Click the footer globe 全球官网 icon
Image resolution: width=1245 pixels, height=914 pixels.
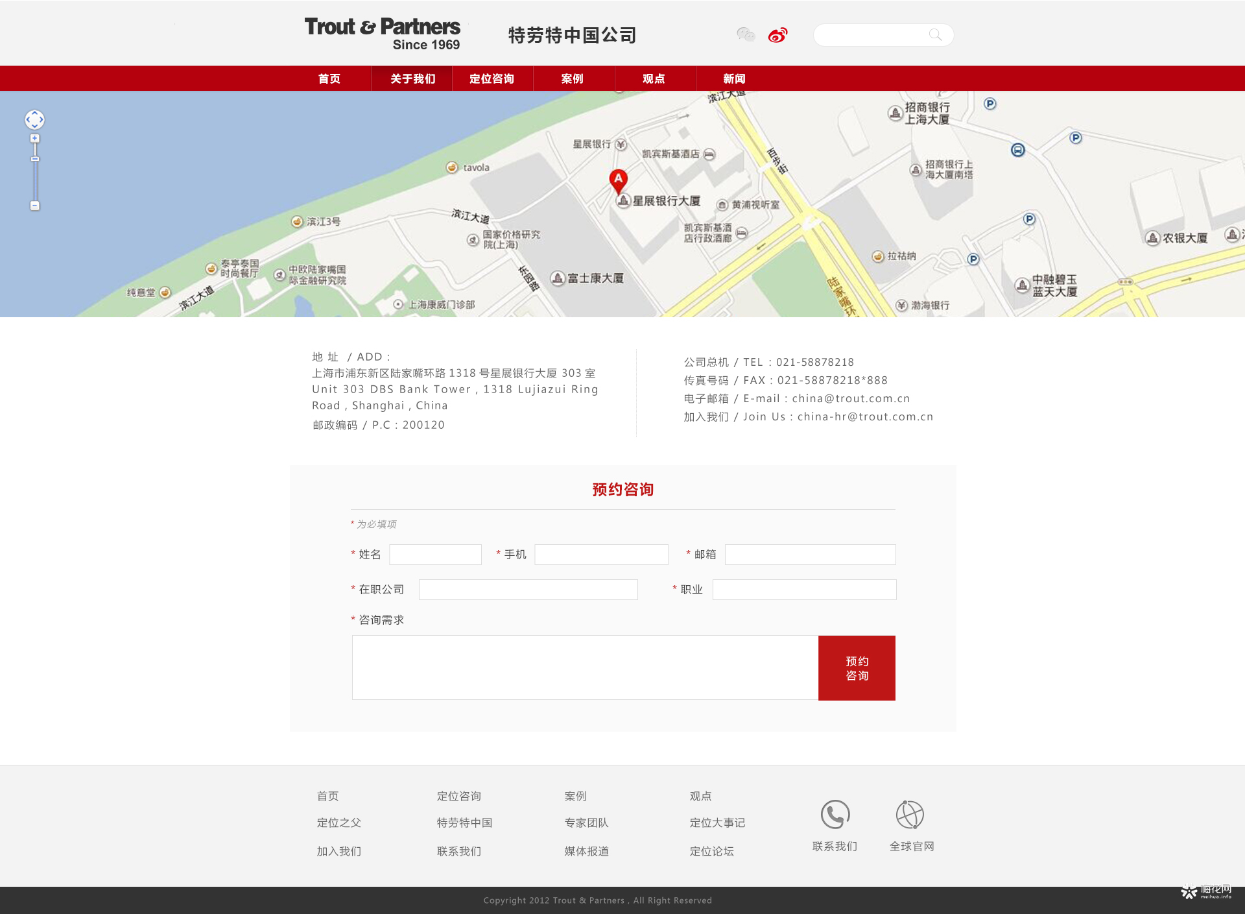point(910,815)
